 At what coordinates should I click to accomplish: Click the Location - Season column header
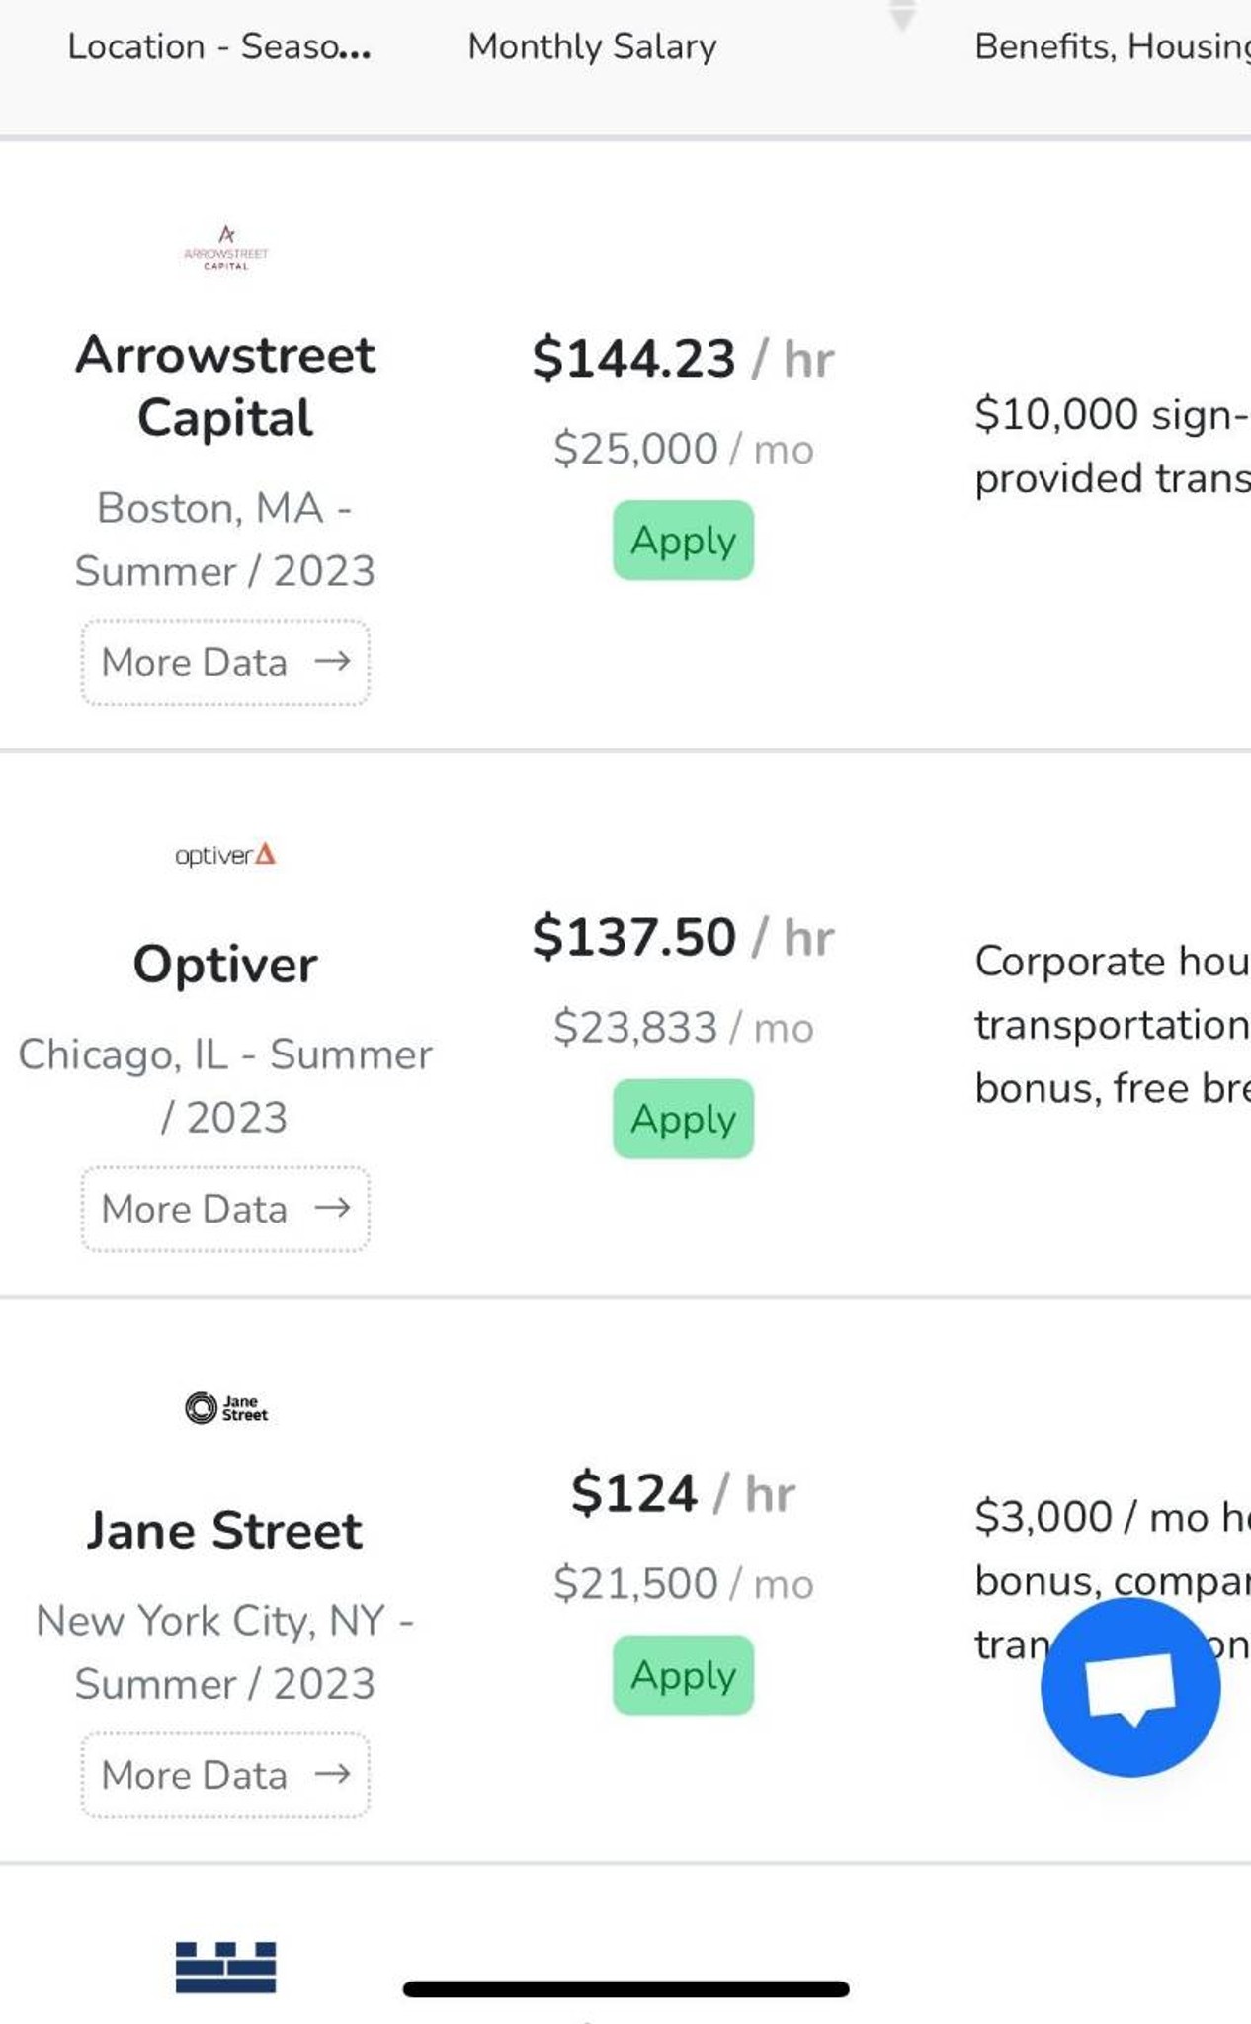(x=217, y=45)
